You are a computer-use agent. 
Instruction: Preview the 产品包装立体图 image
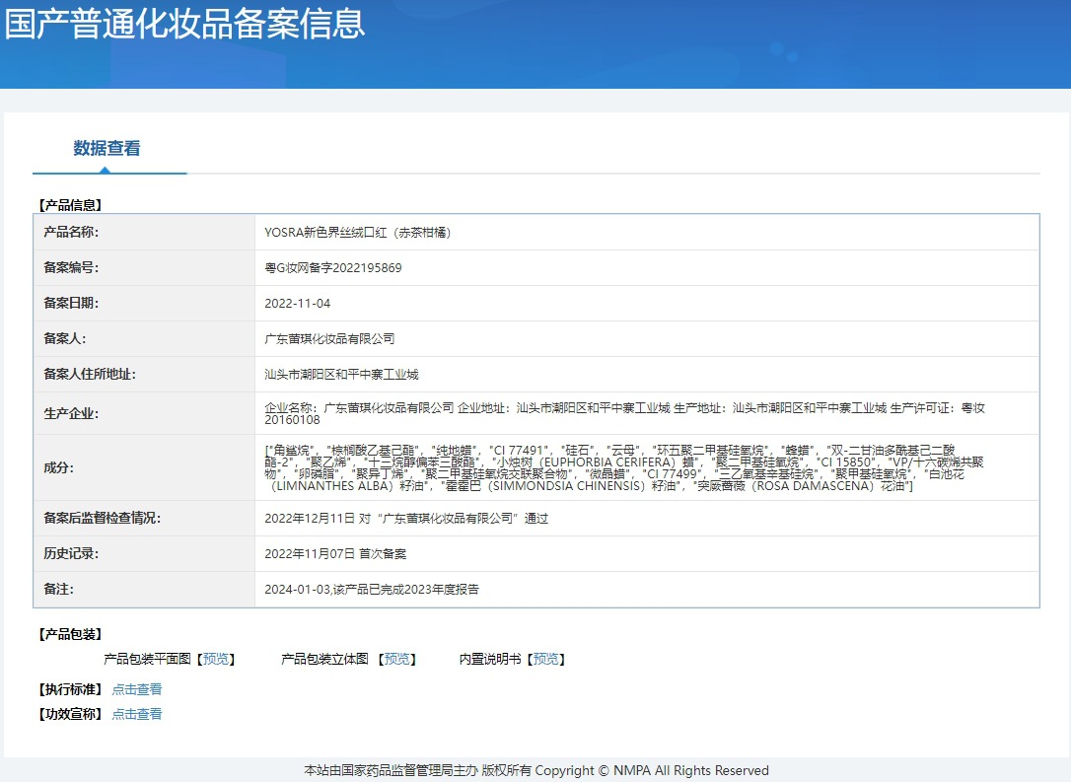(x=396, y=659)
